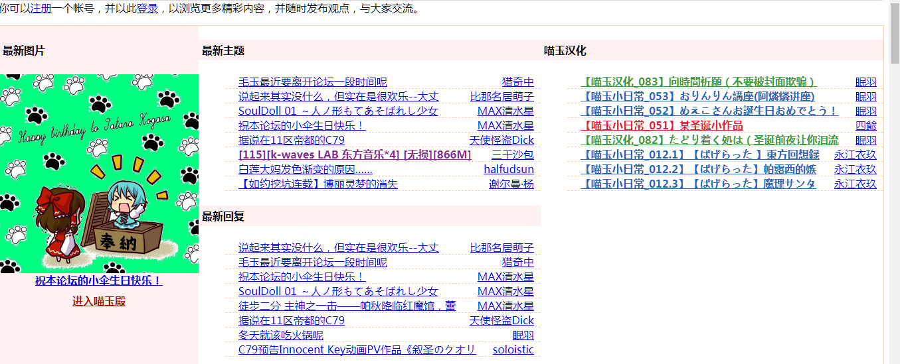This screenshot has width=900, height=364.
Task: Open author profile 三千沙包
Action: 513,155
